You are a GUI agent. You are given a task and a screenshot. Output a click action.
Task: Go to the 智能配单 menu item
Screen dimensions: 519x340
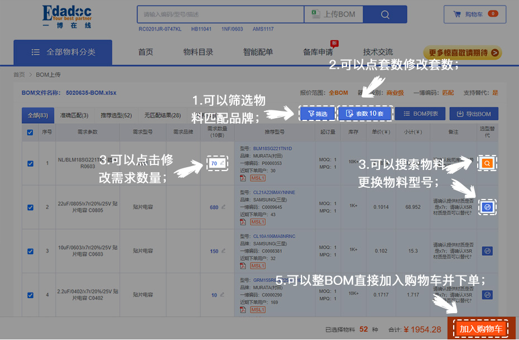(x=258, y=52)
